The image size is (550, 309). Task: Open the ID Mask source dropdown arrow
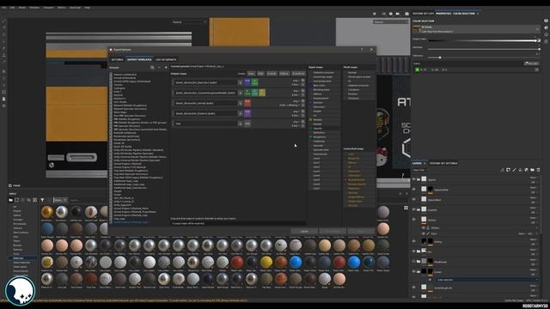(537, 28)
